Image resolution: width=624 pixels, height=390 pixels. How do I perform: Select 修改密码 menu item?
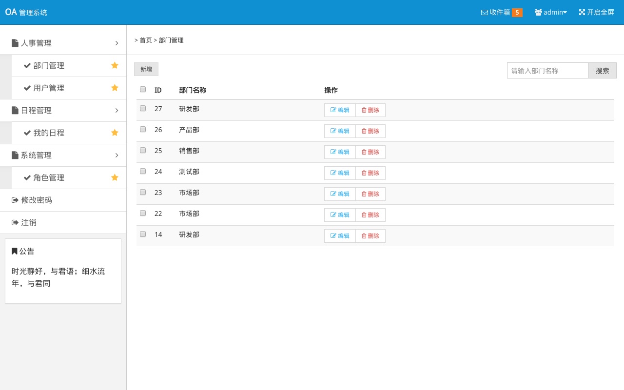[63, 200]
